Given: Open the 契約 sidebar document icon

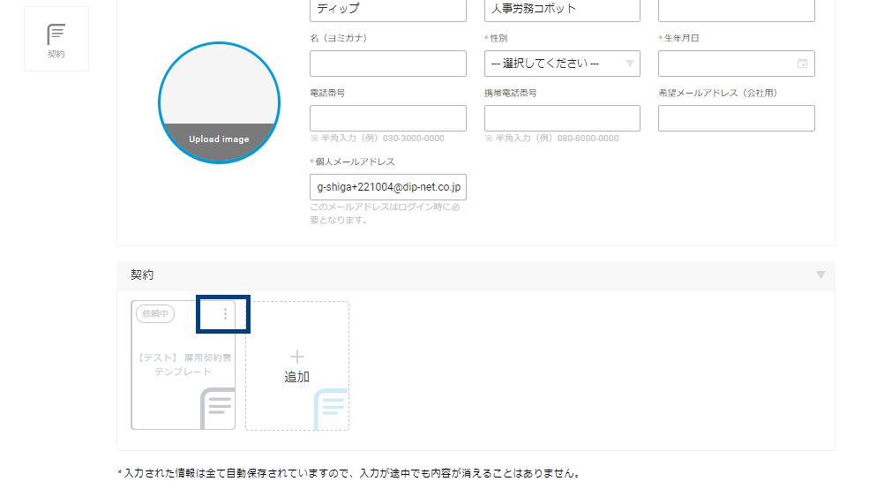Looking at the screenshot, I should (x=56, y=34).
